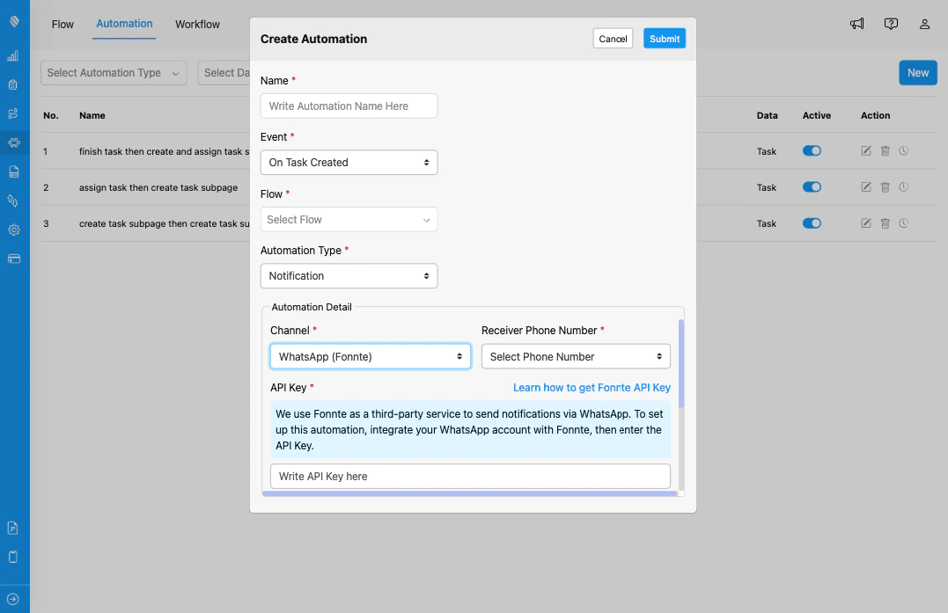
Task: Switch to the Workflow tab
Action: coord(197,24)
